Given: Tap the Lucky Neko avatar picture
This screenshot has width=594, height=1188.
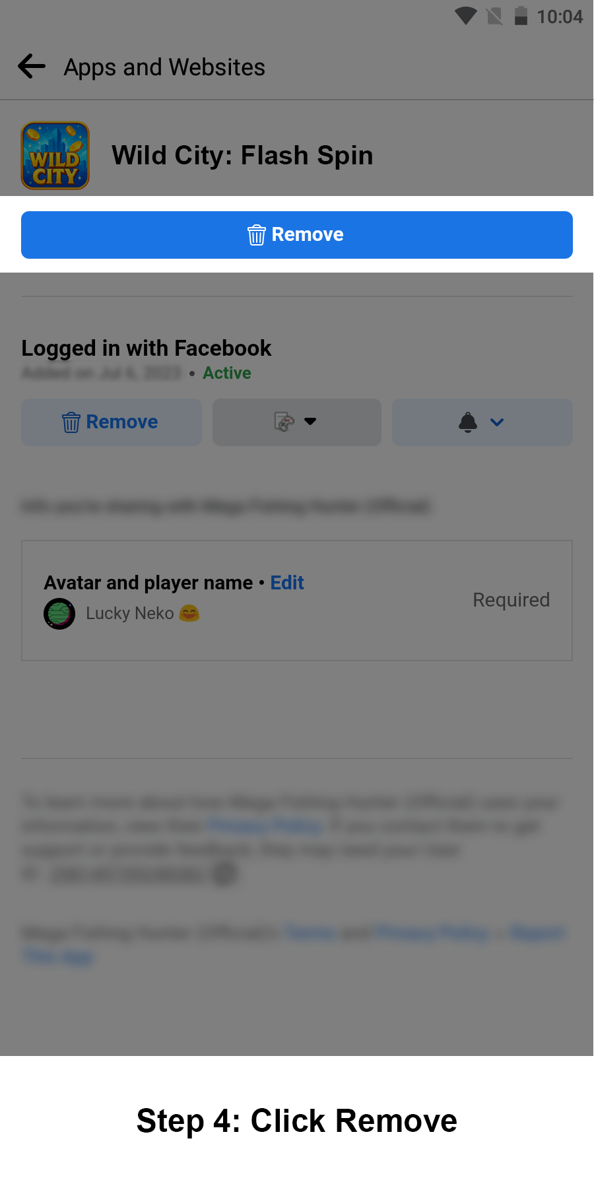Looking at the screenshot, I should pos(59,614).
